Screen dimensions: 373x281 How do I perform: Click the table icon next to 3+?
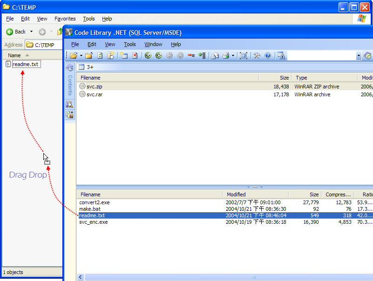(81, 67)
